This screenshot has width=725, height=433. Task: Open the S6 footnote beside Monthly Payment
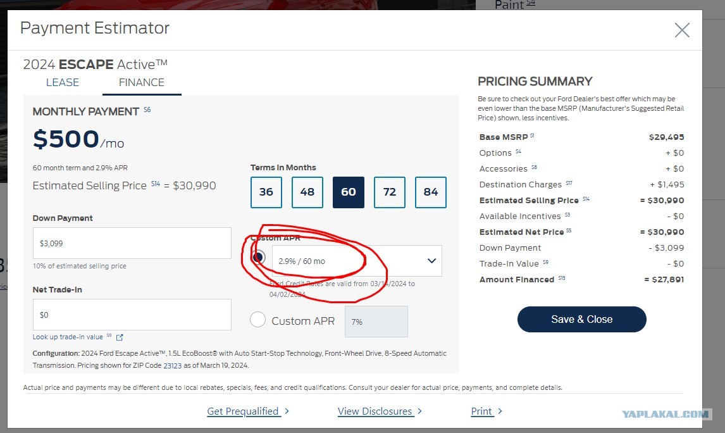[147, 110]
